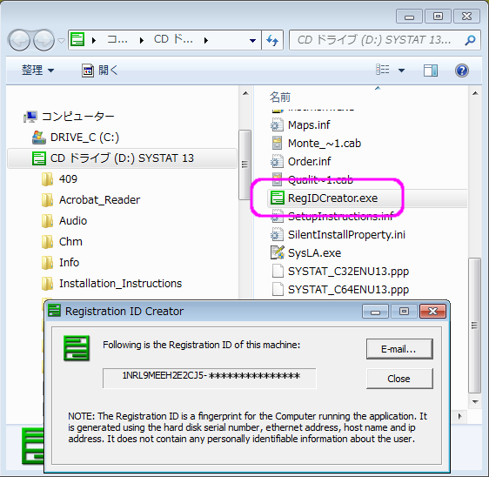Screen dimensions: 489x477
Task: Open the 整理 dropdown menu
Action: coord(37,71)
